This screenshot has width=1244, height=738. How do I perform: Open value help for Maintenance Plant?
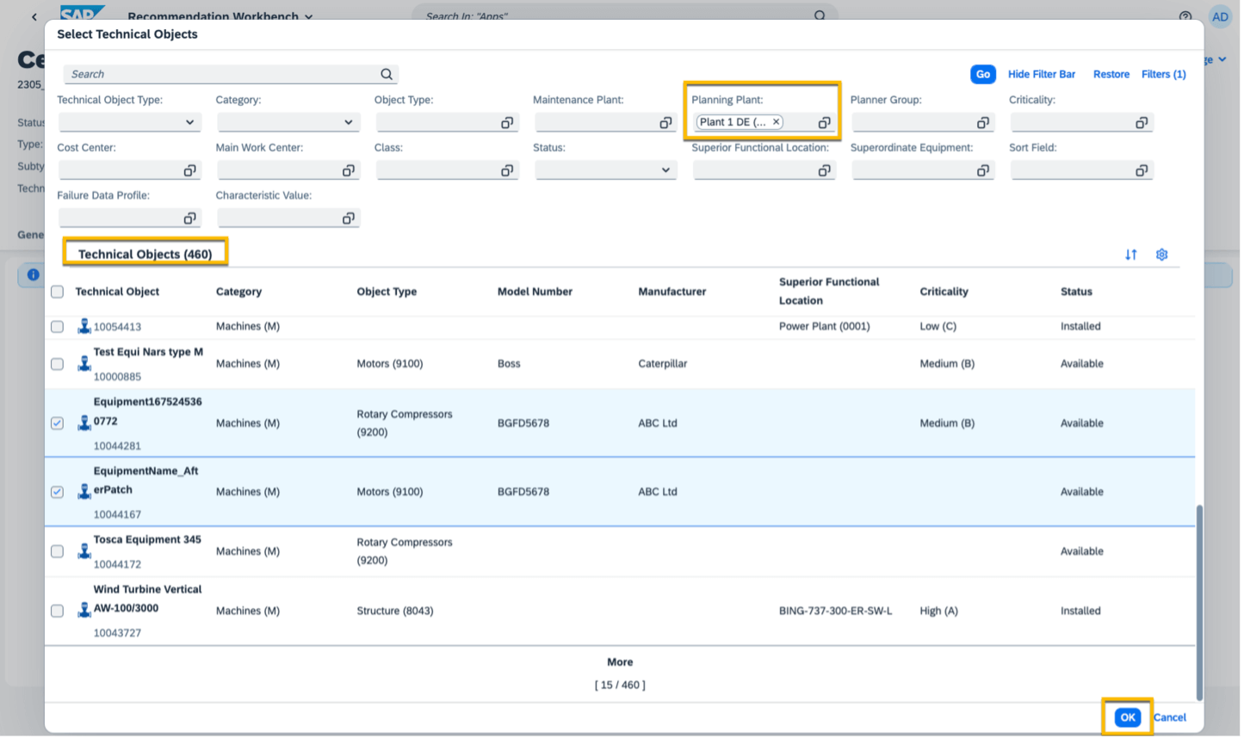[665, 121]
